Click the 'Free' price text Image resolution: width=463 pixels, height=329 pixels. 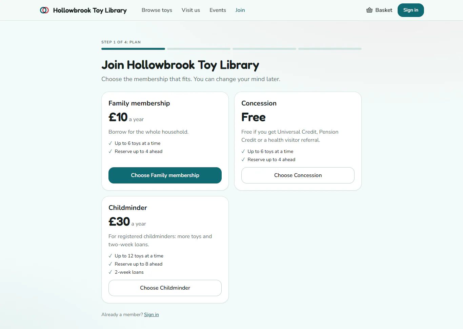[x=254, y=117]
